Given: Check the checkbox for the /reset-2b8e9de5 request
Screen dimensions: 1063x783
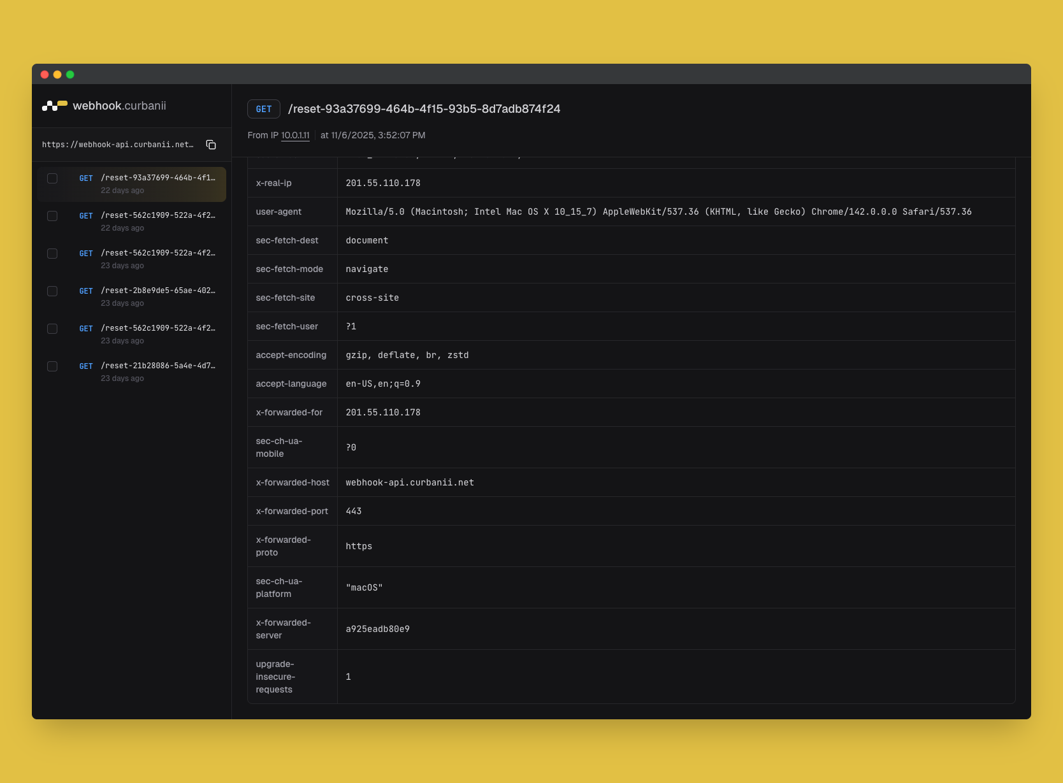Looking at the screenshot, I should (52, 291).
